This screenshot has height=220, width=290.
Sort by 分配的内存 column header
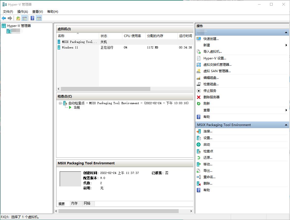click(162, 36)
